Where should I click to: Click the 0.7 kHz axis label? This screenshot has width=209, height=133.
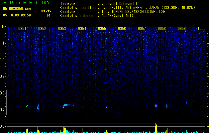point(3,110)
